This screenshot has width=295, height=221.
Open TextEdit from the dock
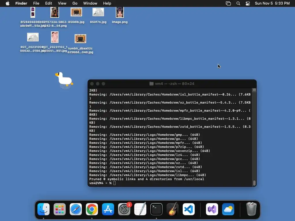click(x=140, y=209)
